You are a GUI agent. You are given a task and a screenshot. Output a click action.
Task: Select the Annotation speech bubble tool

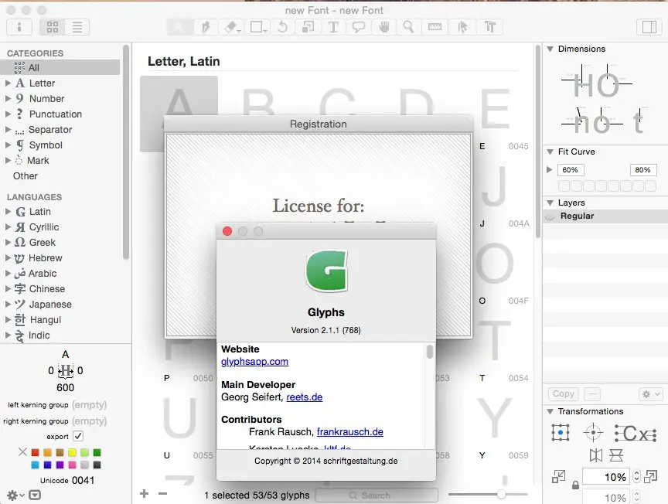358,27
